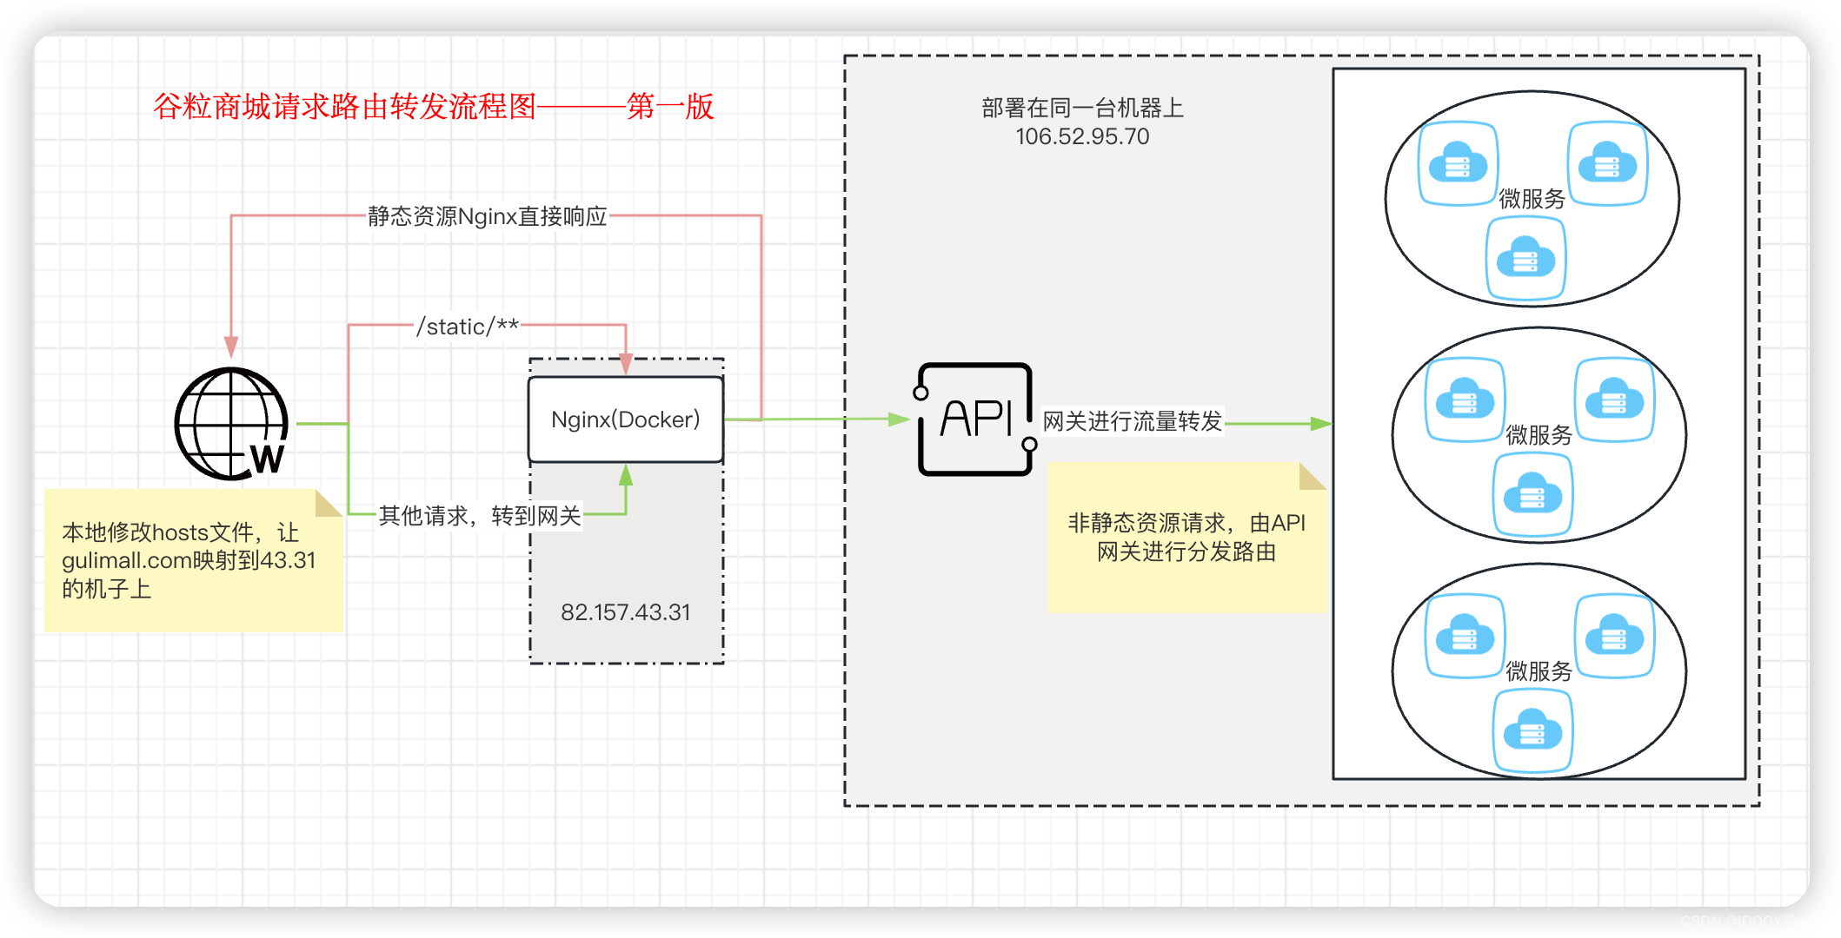Click bottom cloud server icon in last microservice group

(x=1532, y=730)
